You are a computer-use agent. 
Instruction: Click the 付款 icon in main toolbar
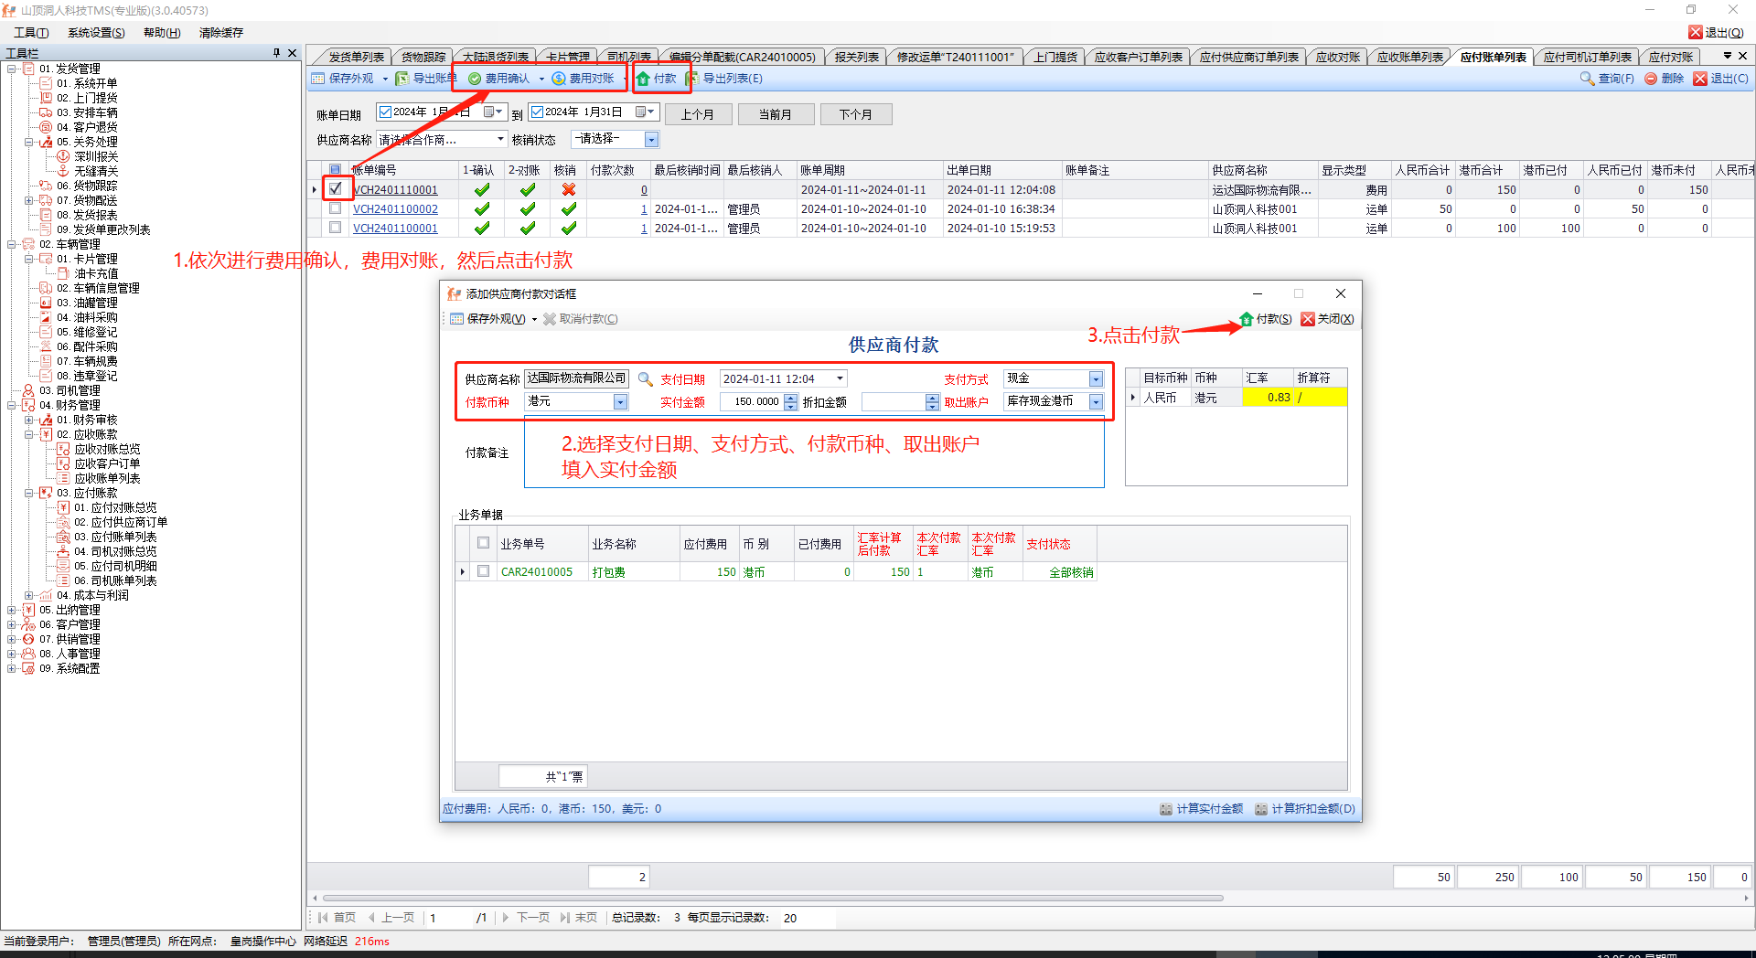(x=644, y=79)
